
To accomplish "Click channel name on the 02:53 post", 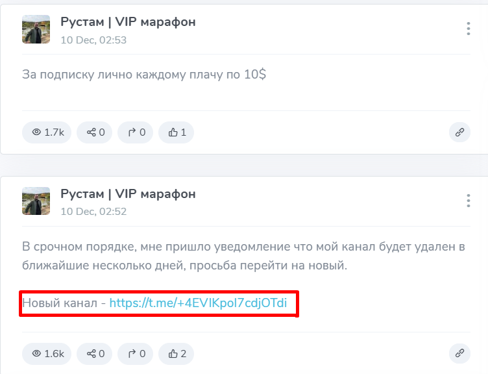I will coord(128,22).
